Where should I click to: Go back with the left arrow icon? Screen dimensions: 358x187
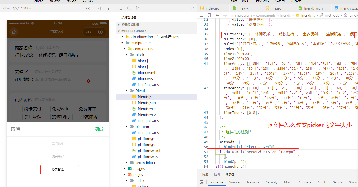coord(217,15)
